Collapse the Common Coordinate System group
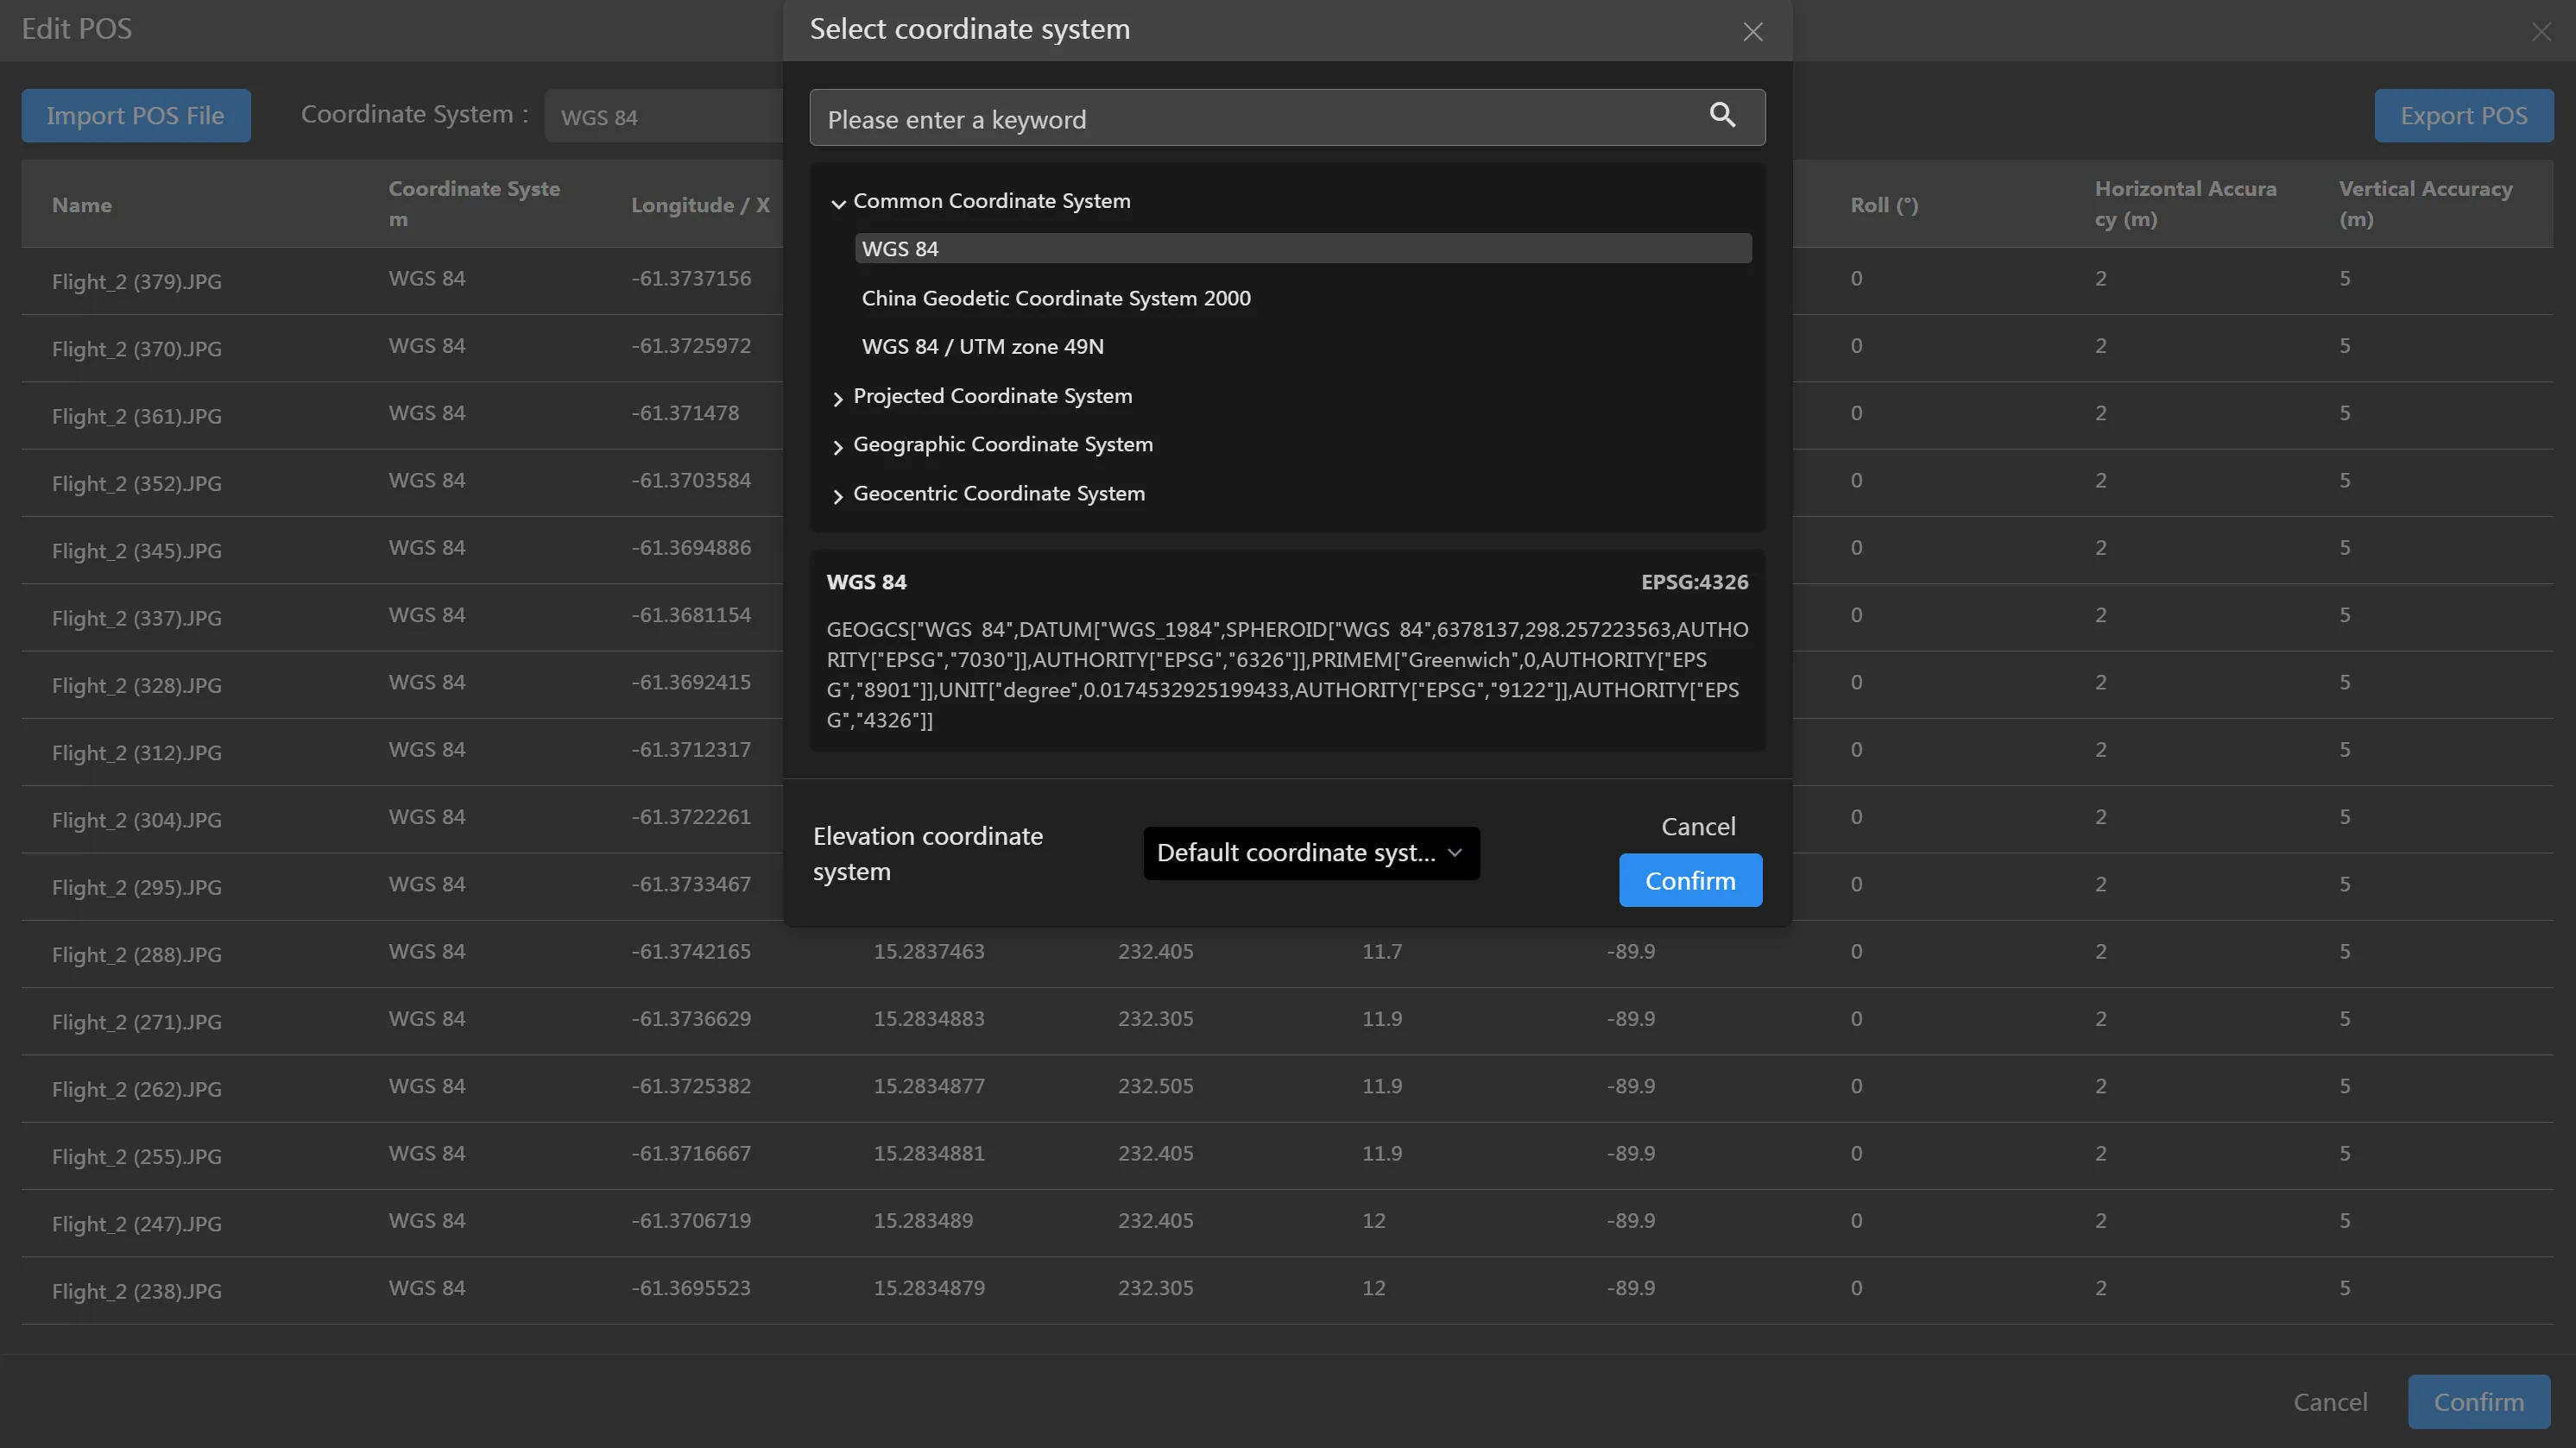The height and width of the screenshot is (1448, 2576). pyautogui.click(x=838, y=203)
